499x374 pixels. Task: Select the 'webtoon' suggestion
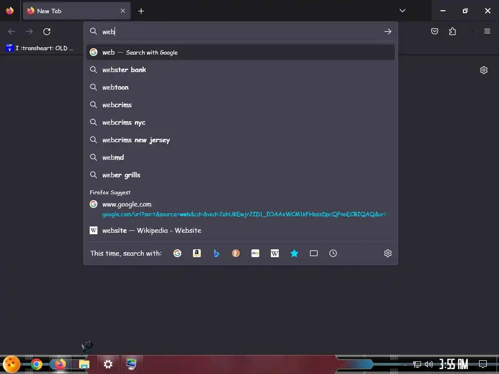[241, 87]
